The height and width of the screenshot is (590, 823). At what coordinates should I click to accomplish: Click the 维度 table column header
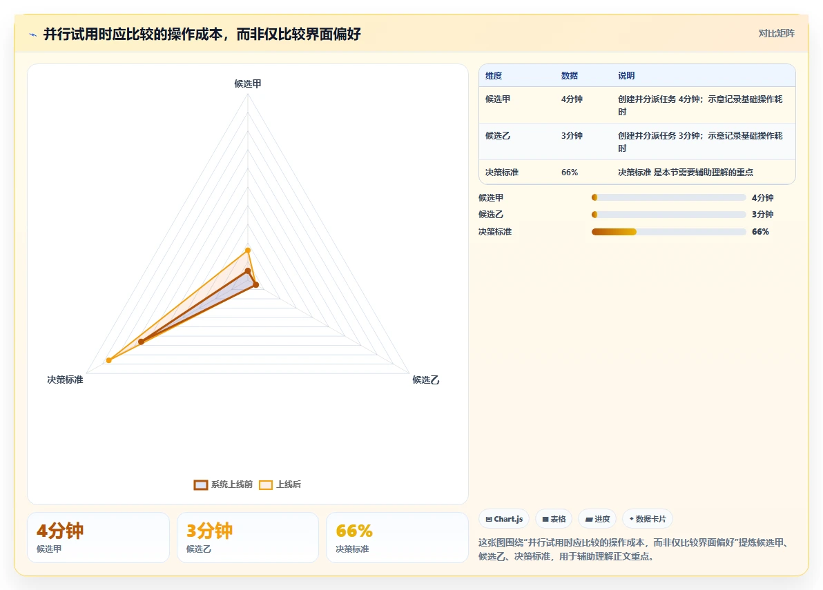[x=494, y=75]
